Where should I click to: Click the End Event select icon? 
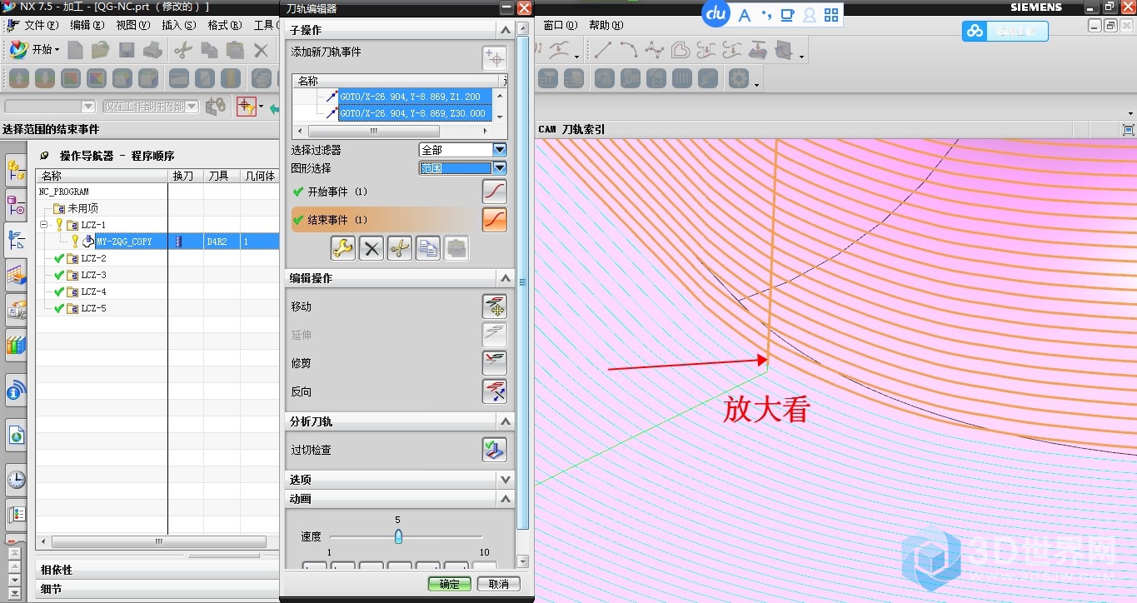click(495, 220)
